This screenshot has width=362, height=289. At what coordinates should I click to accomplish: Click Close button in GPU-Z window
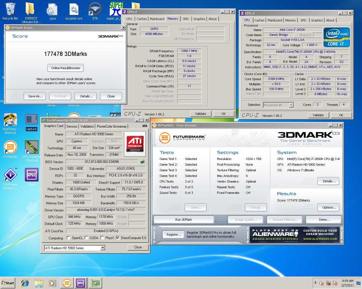[x=138, y=247]
